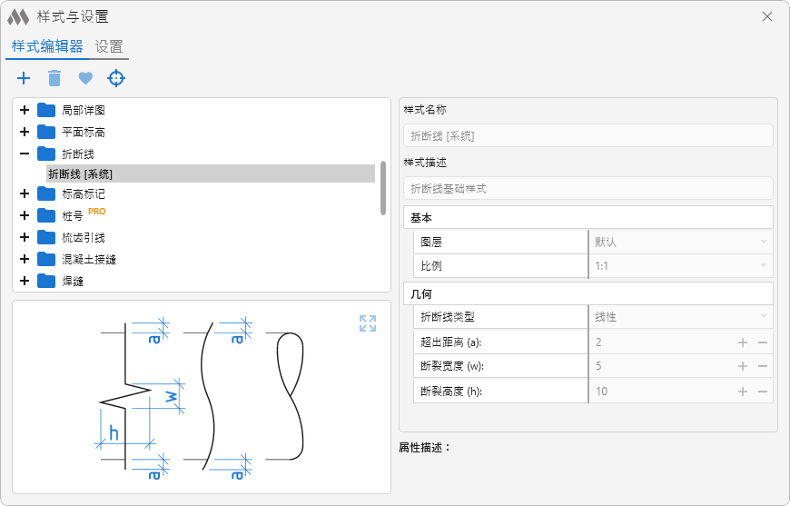This screenshot has height=506, width=790.
Task: Select the 折断线 [系统] style item
Action: point(80,174)
